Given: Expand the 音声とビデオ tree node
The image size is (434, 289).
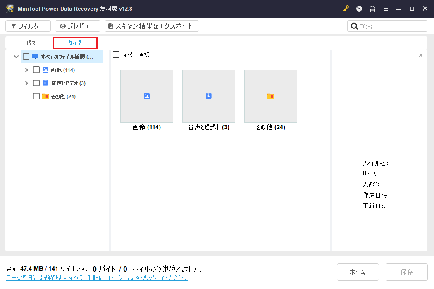Looking at the screenshot, I should (26, 83).
